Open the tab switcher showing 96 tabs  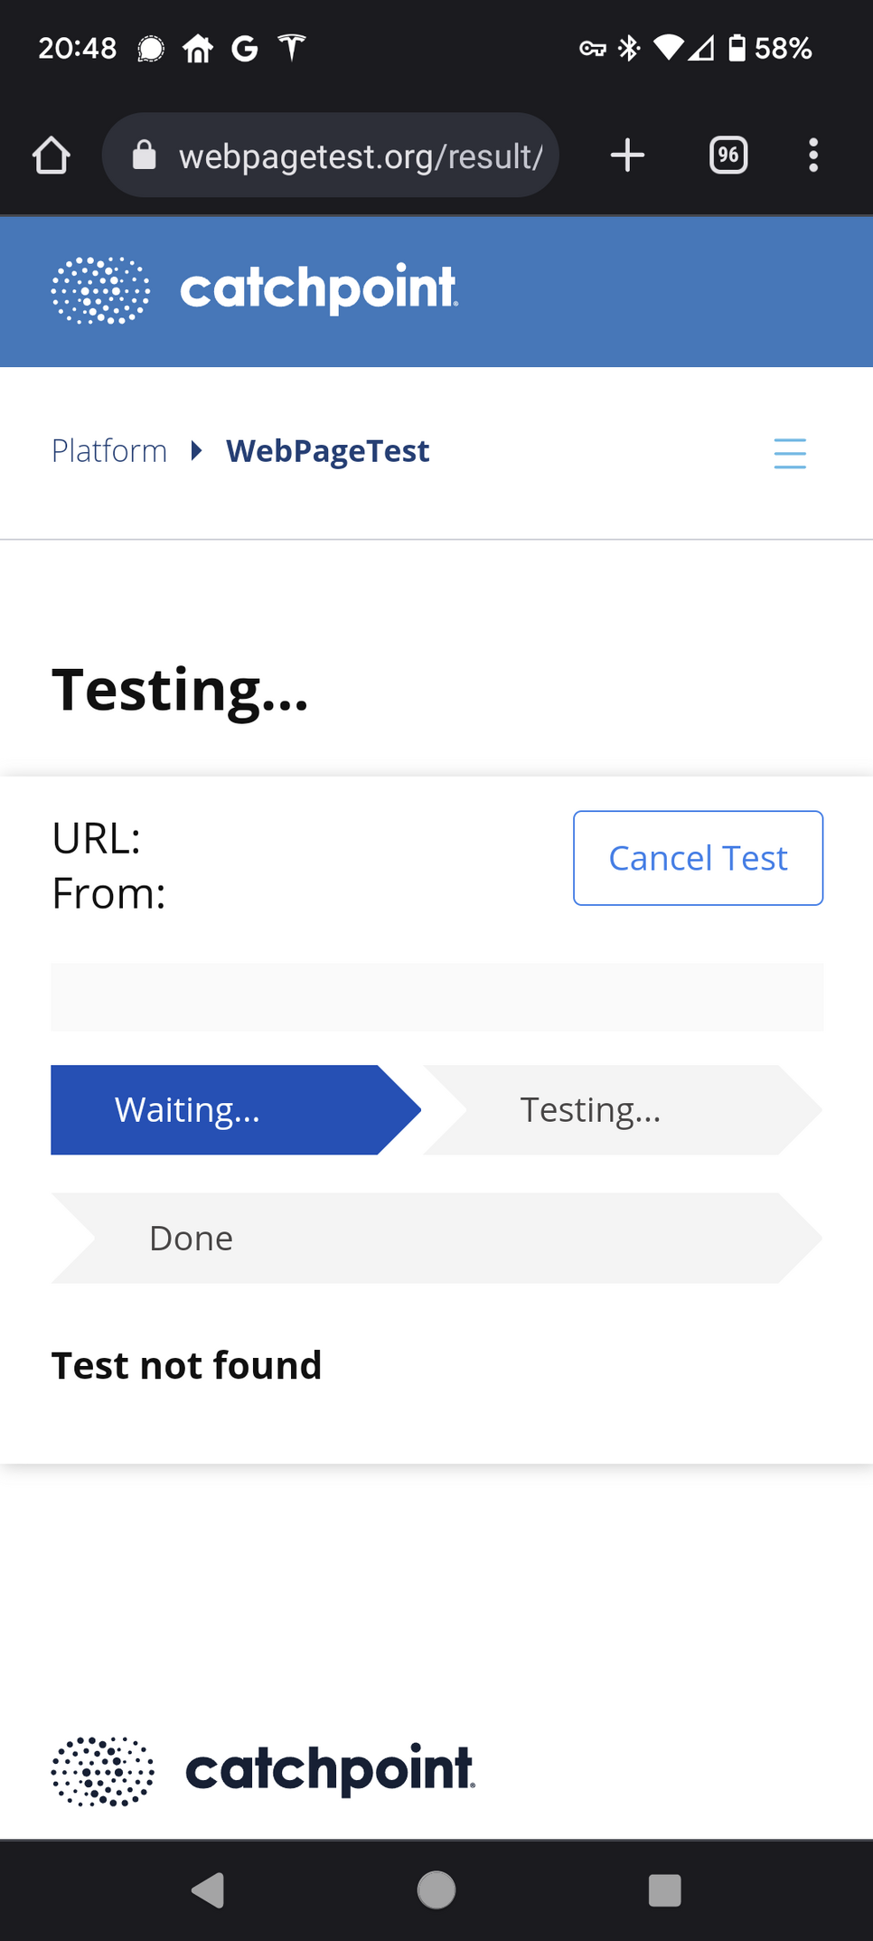727,155
